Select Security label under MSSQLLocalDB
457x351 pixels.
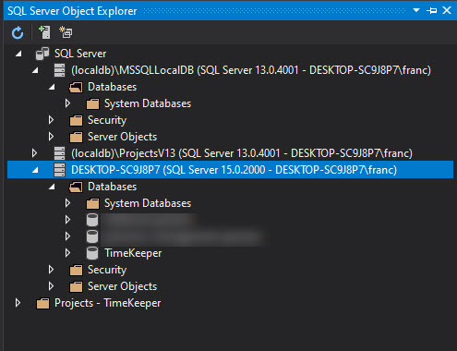[x=107, y=120]
